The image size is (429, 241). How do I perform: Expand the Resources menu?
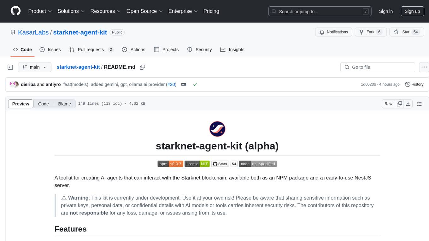[x=105, y=11]
